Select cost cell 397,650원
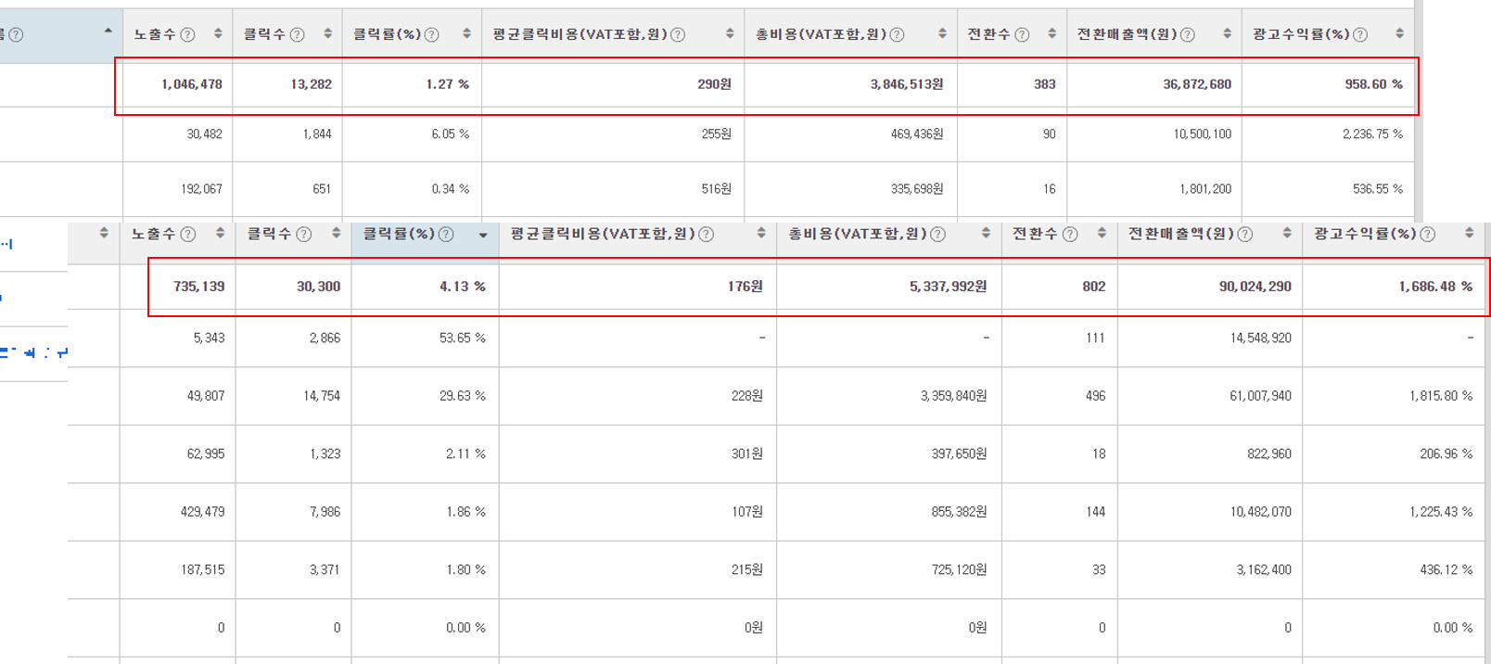This screenshot has width=1491, height=664. 959,454
